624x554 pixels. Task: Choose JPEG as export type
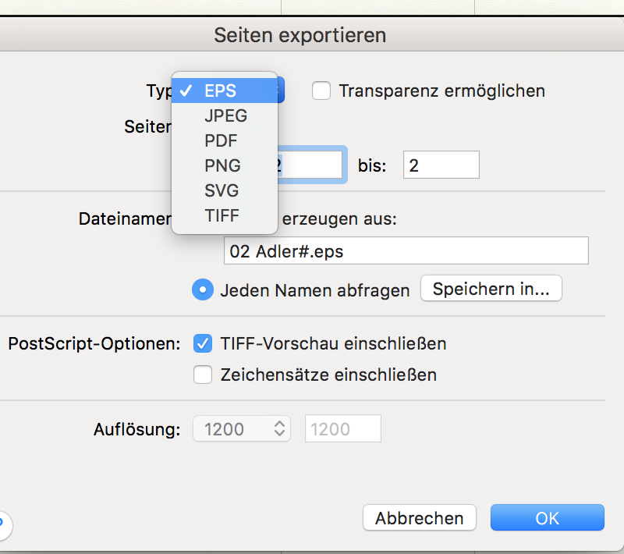(x=225, y=115)
